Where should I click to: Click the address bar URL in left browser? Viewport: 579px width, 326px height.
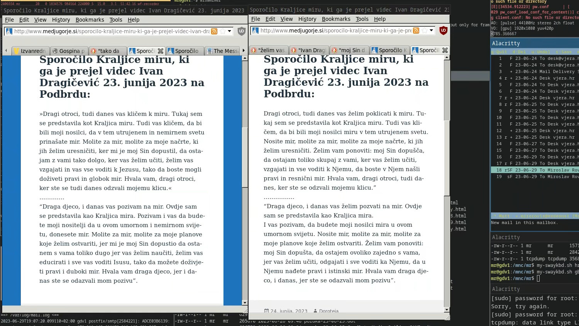(112, 31)
